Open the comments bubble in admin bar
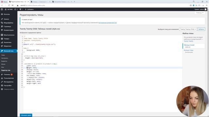This screenshot has height=117, width=209. click(21, 9)
